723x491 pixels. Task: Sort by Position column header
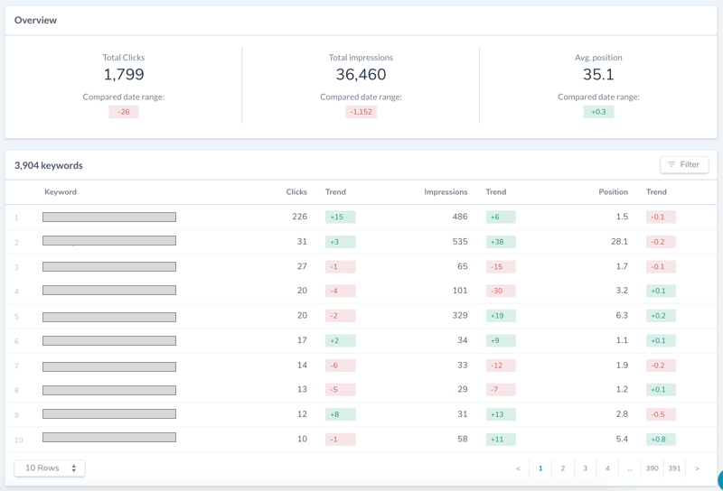coord(614,191)
